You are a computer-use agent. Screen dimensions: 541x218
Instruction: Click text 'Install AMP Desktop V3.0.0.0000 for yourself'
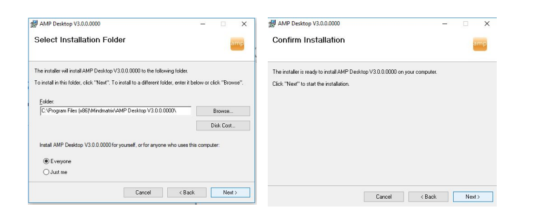[88, 146]
